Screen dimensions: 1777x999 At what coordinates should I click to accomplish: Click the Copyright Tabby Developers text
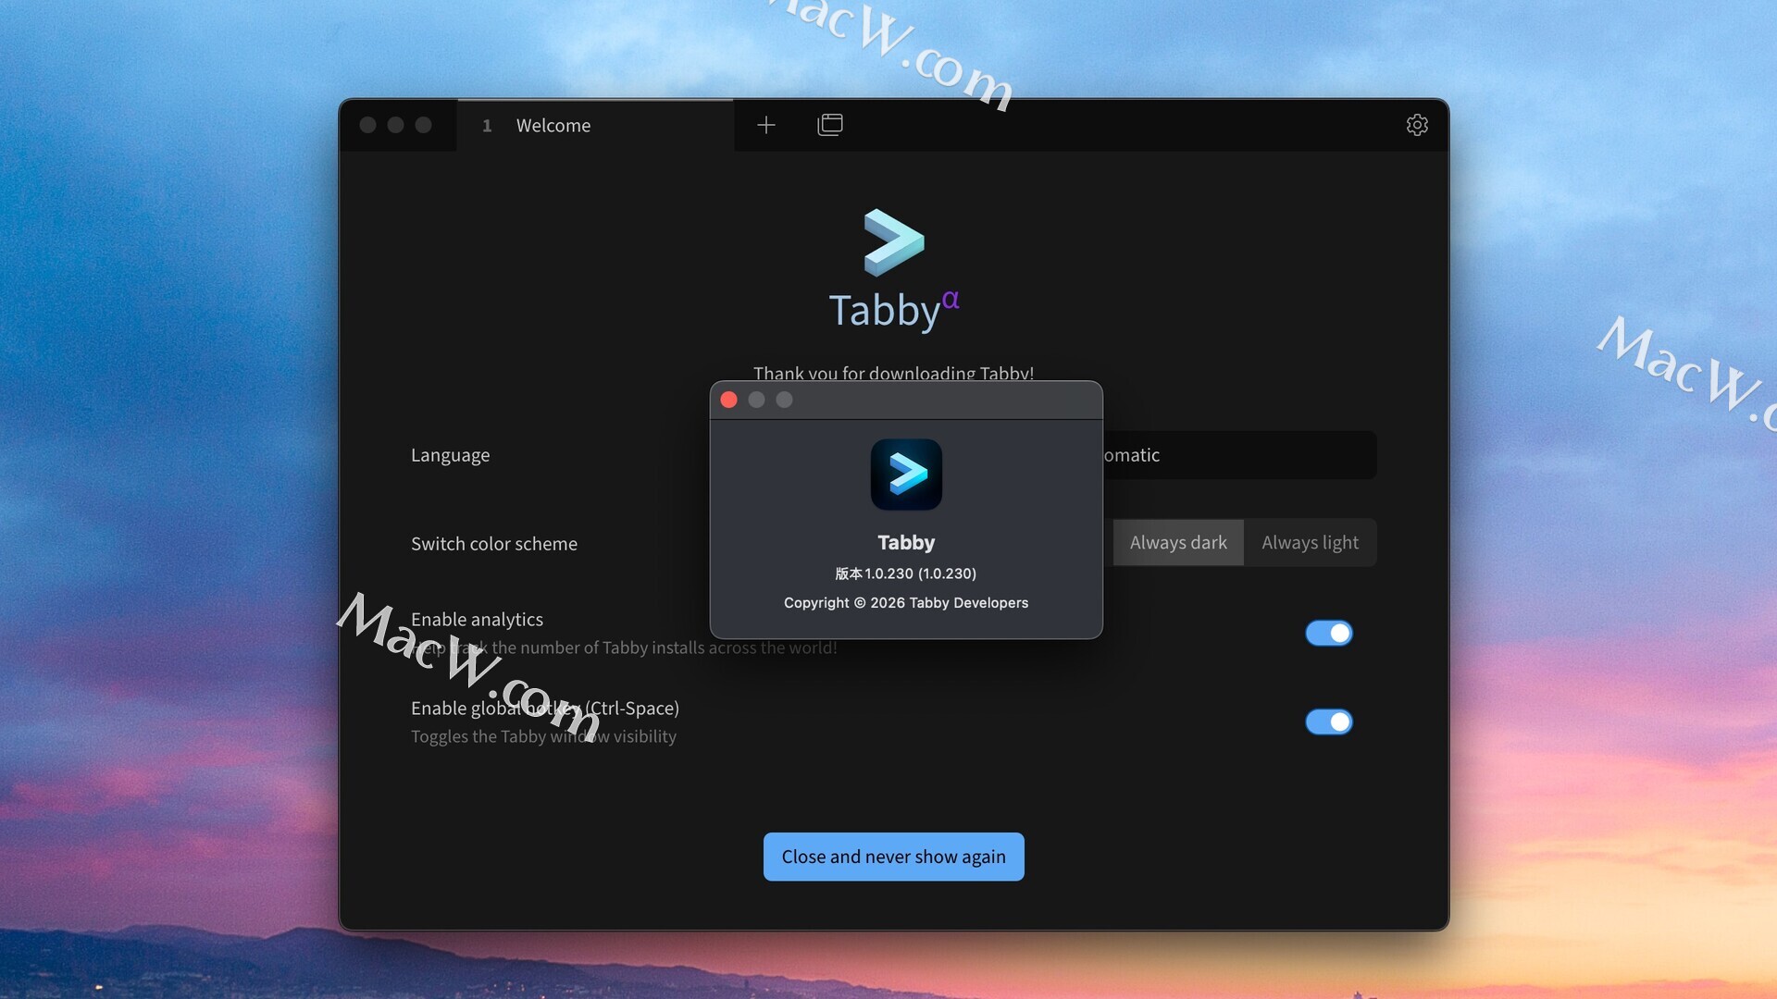tap(905, 603)
